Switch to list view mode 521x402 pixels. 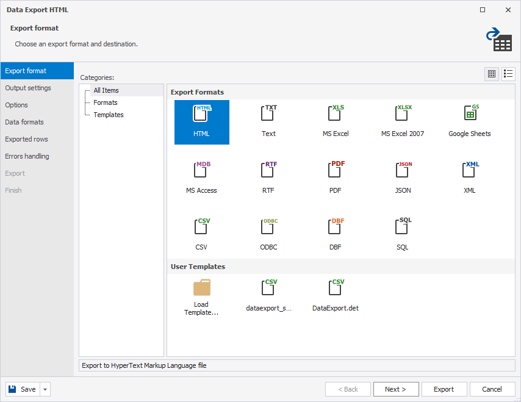[508, 74]
